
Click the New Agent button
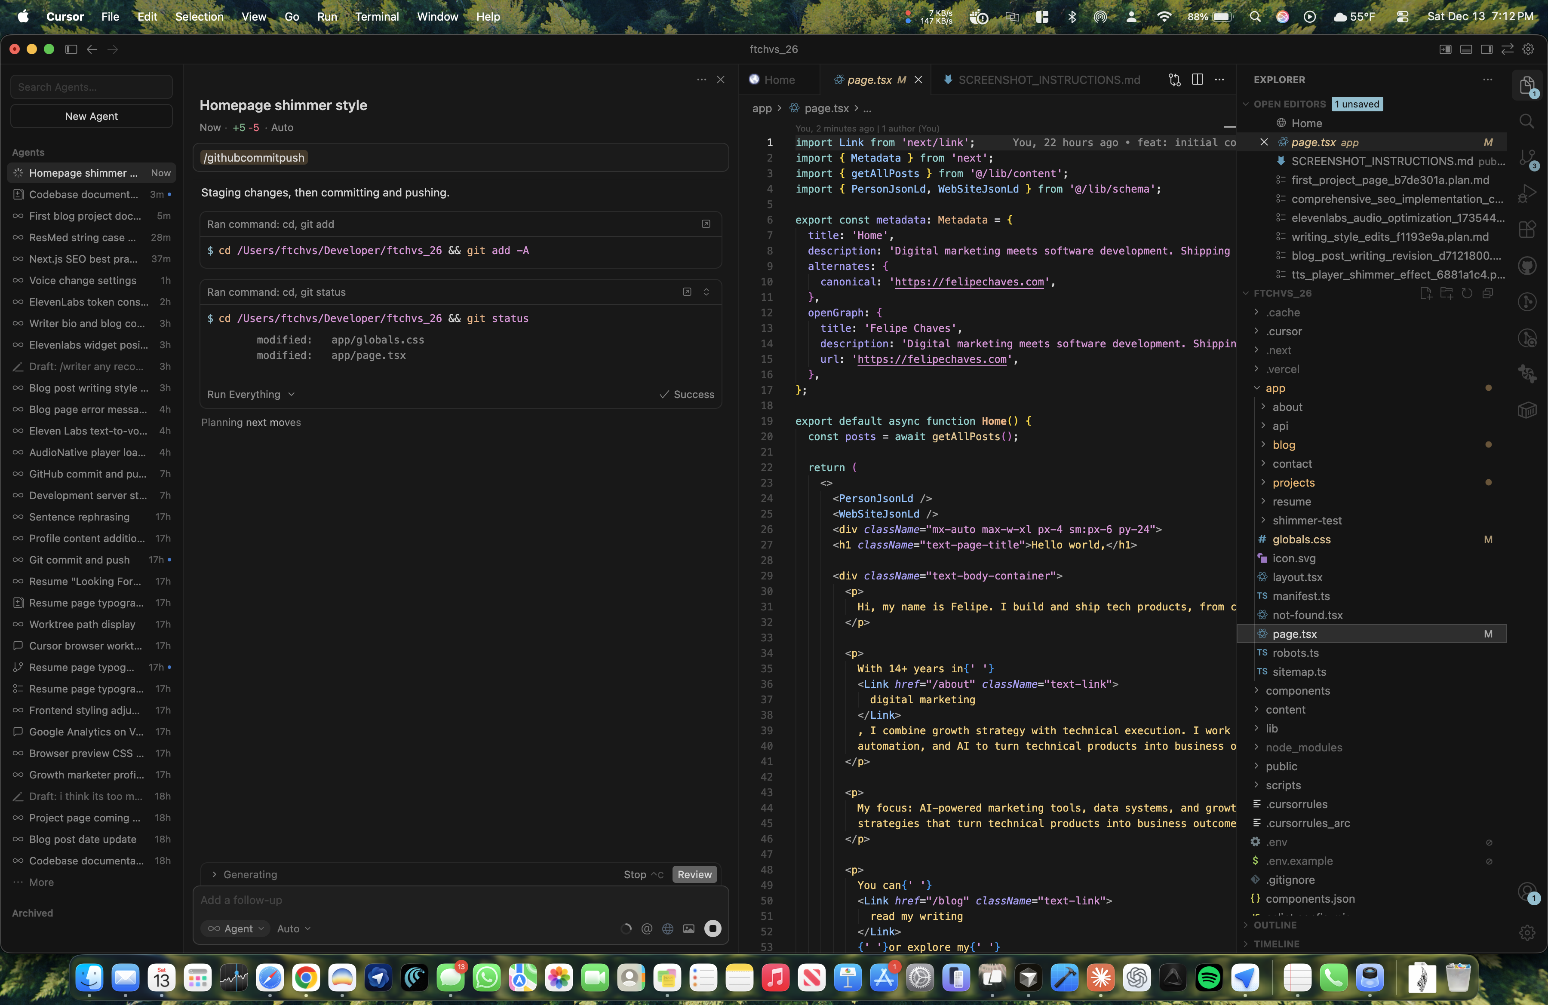click(91, 116)
